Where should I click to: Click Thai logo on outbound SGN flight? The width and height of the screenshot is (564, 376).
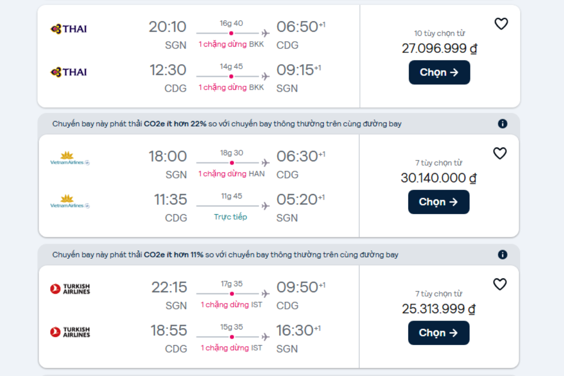[x=69, y=29]
